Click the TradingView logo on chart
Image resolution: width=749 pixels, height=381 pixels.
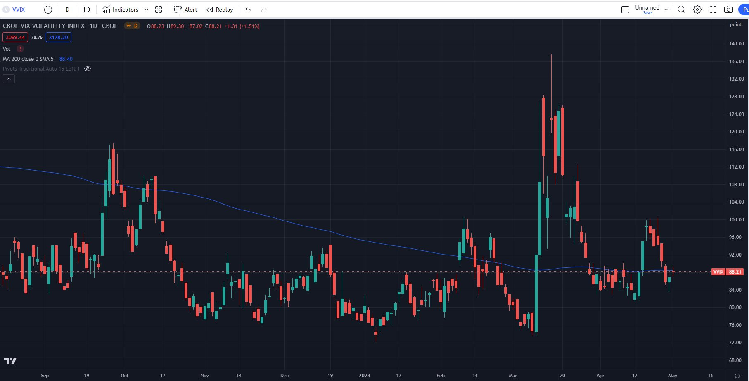(10, 361)
